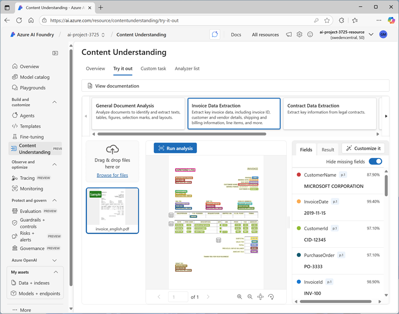The height and width of the screenshot is (314, 399).
Task: Open the Result tab
Action: point(328,150)
